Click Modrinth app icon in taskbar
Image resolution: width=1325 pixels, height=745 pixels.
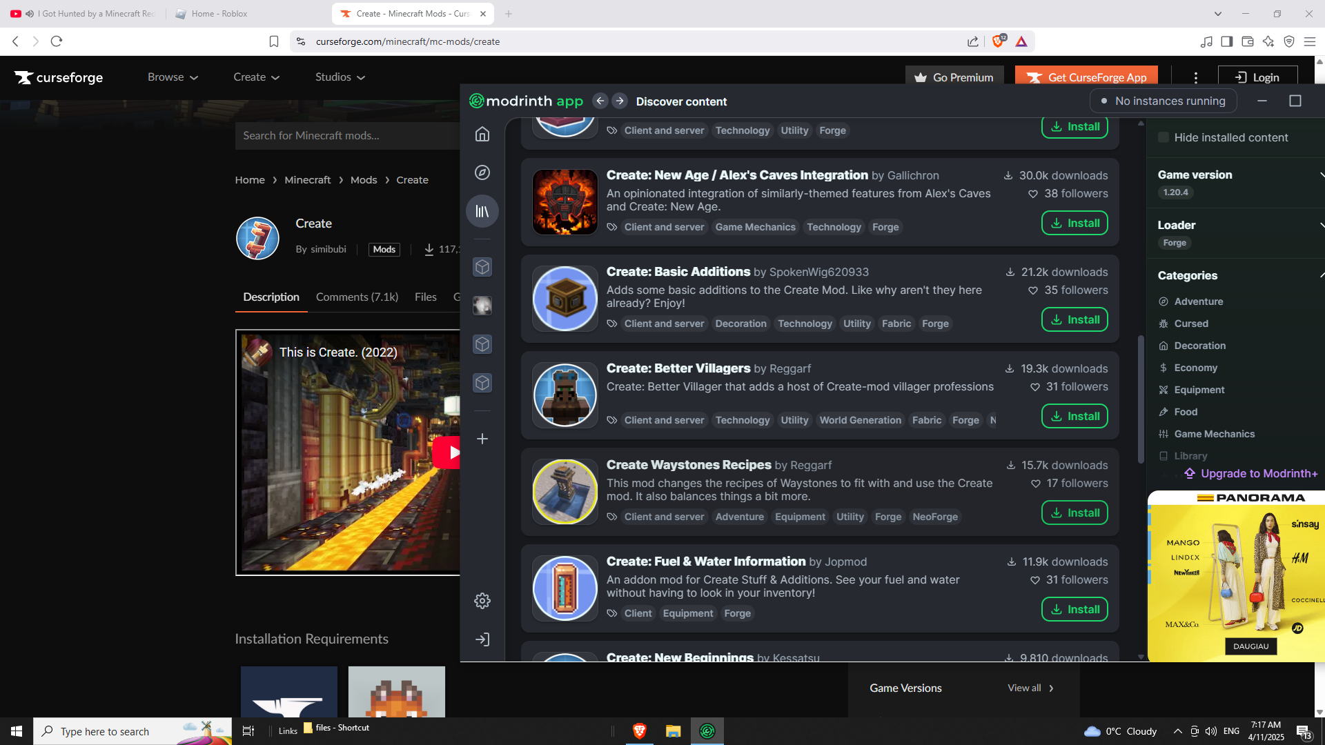point(707,731)
